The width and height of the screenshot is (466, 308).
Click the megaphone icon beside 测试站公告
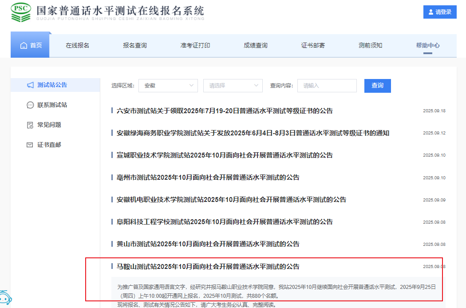click(30, 85)
